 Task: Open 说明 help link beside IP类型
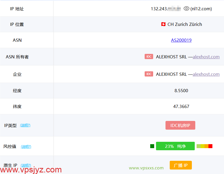(x=25, y=125)
